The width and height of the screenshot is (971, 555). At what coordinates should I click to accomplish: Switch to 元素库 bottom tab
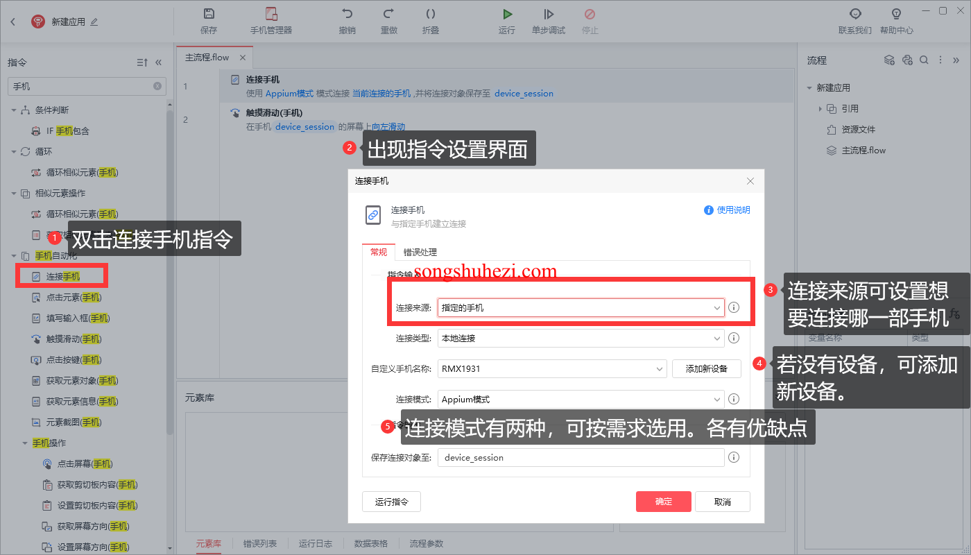[208, 544]
